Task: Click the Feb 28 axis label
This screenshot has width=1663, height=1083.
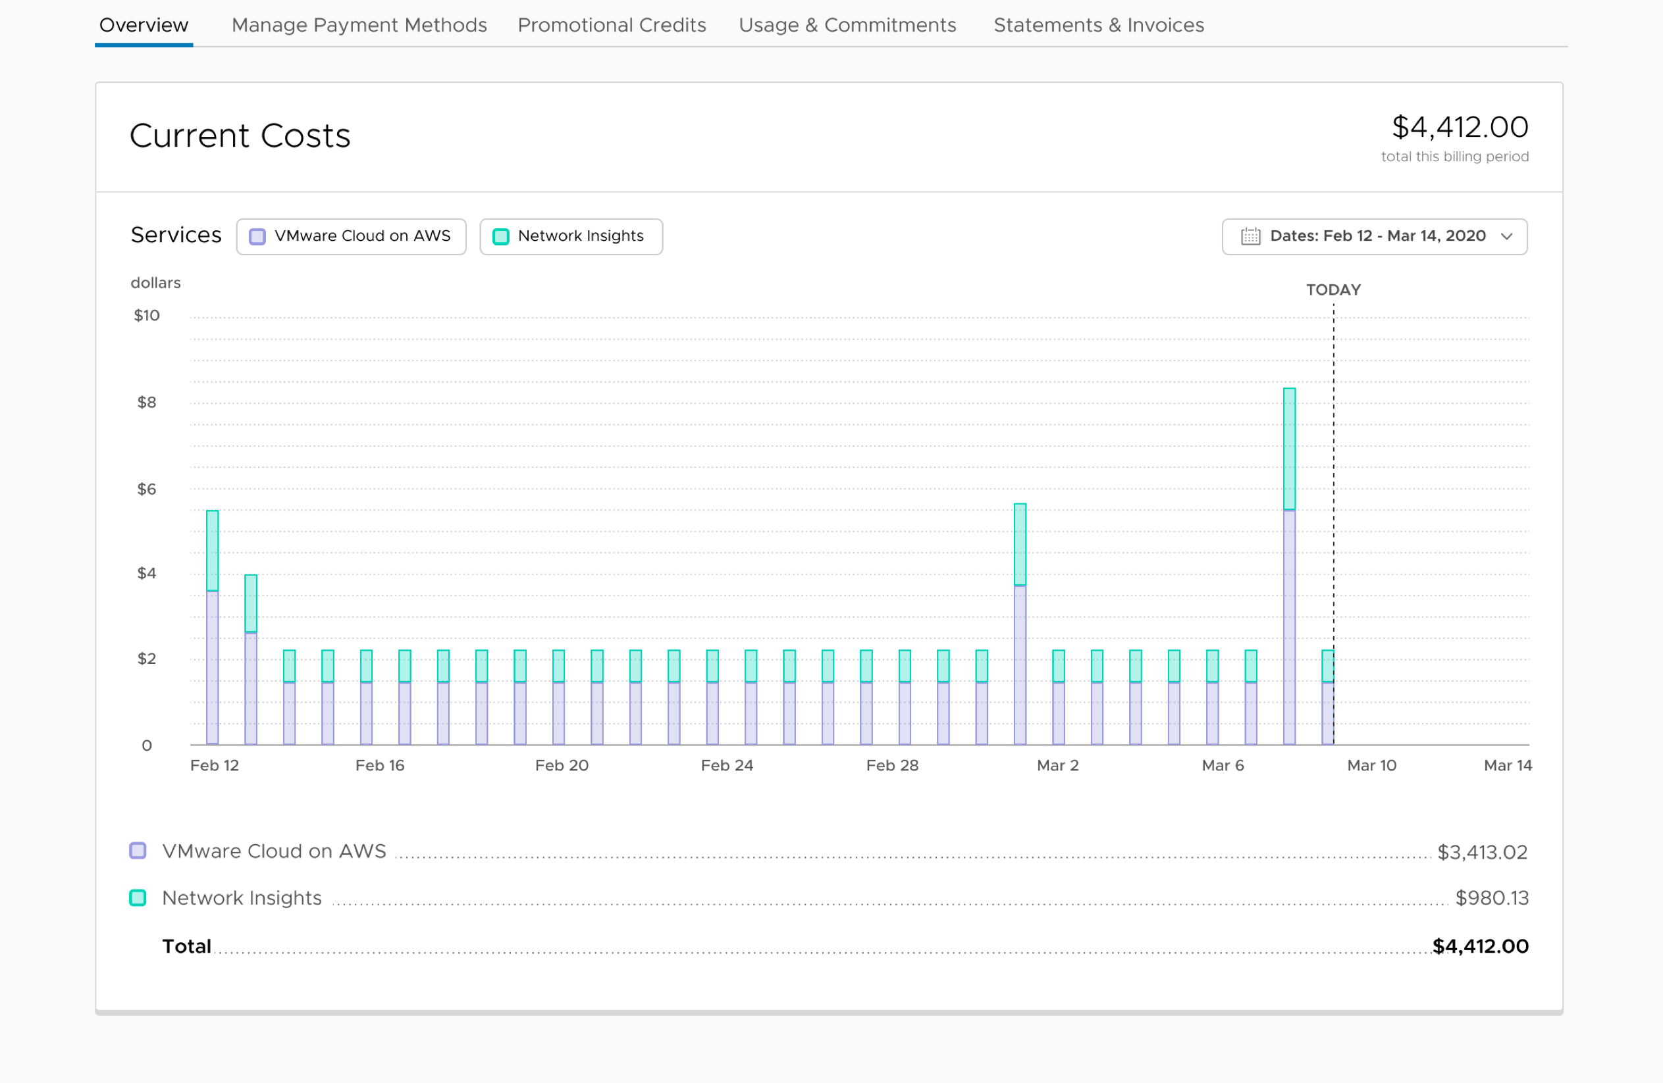Action: (892, 765)
